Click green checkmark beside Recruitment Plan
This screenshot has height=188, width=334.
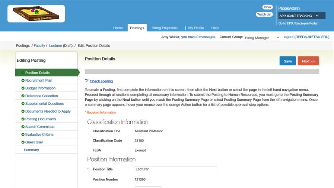pyautogui.click(x=23, y=81)
